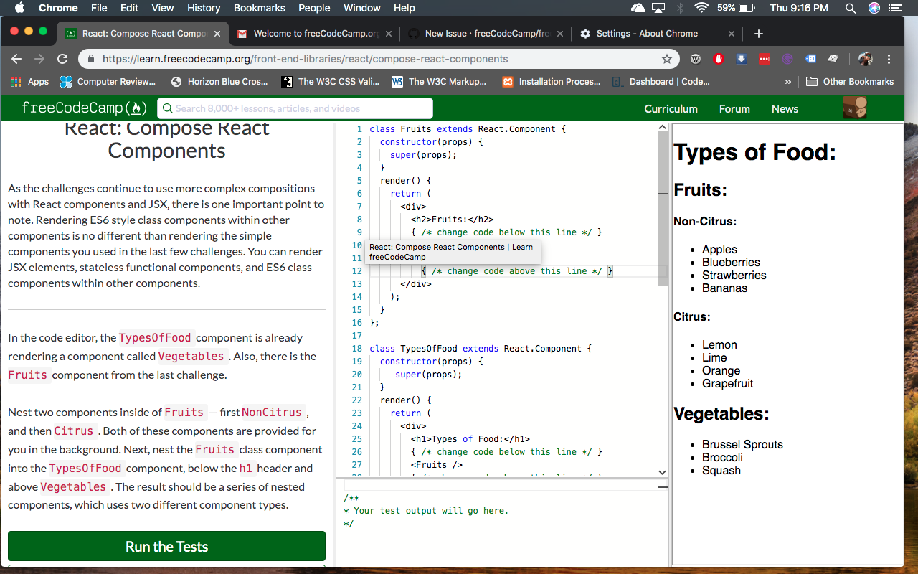Click the Run the Tests button

click(x=166, y=546)
